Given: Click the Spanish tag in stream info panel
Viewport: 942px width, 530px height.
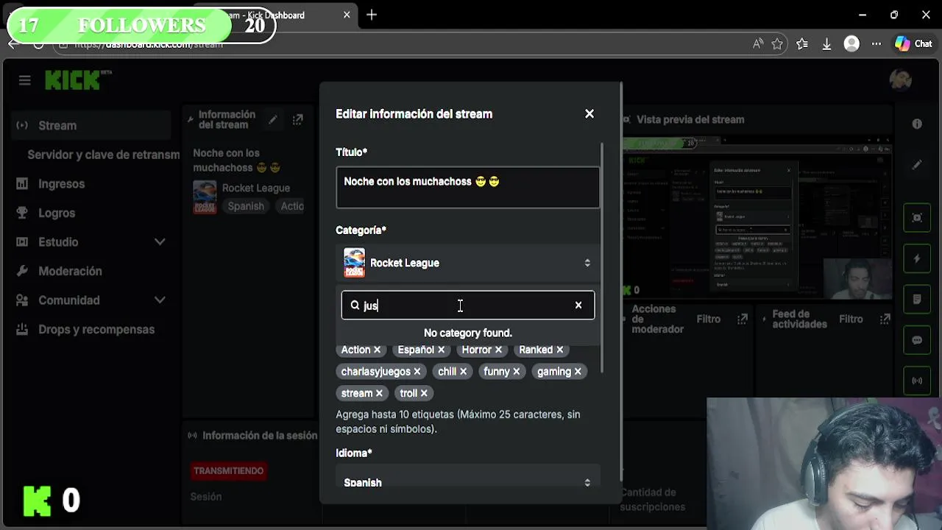Looking at the screenshot, I should (246, 206).
